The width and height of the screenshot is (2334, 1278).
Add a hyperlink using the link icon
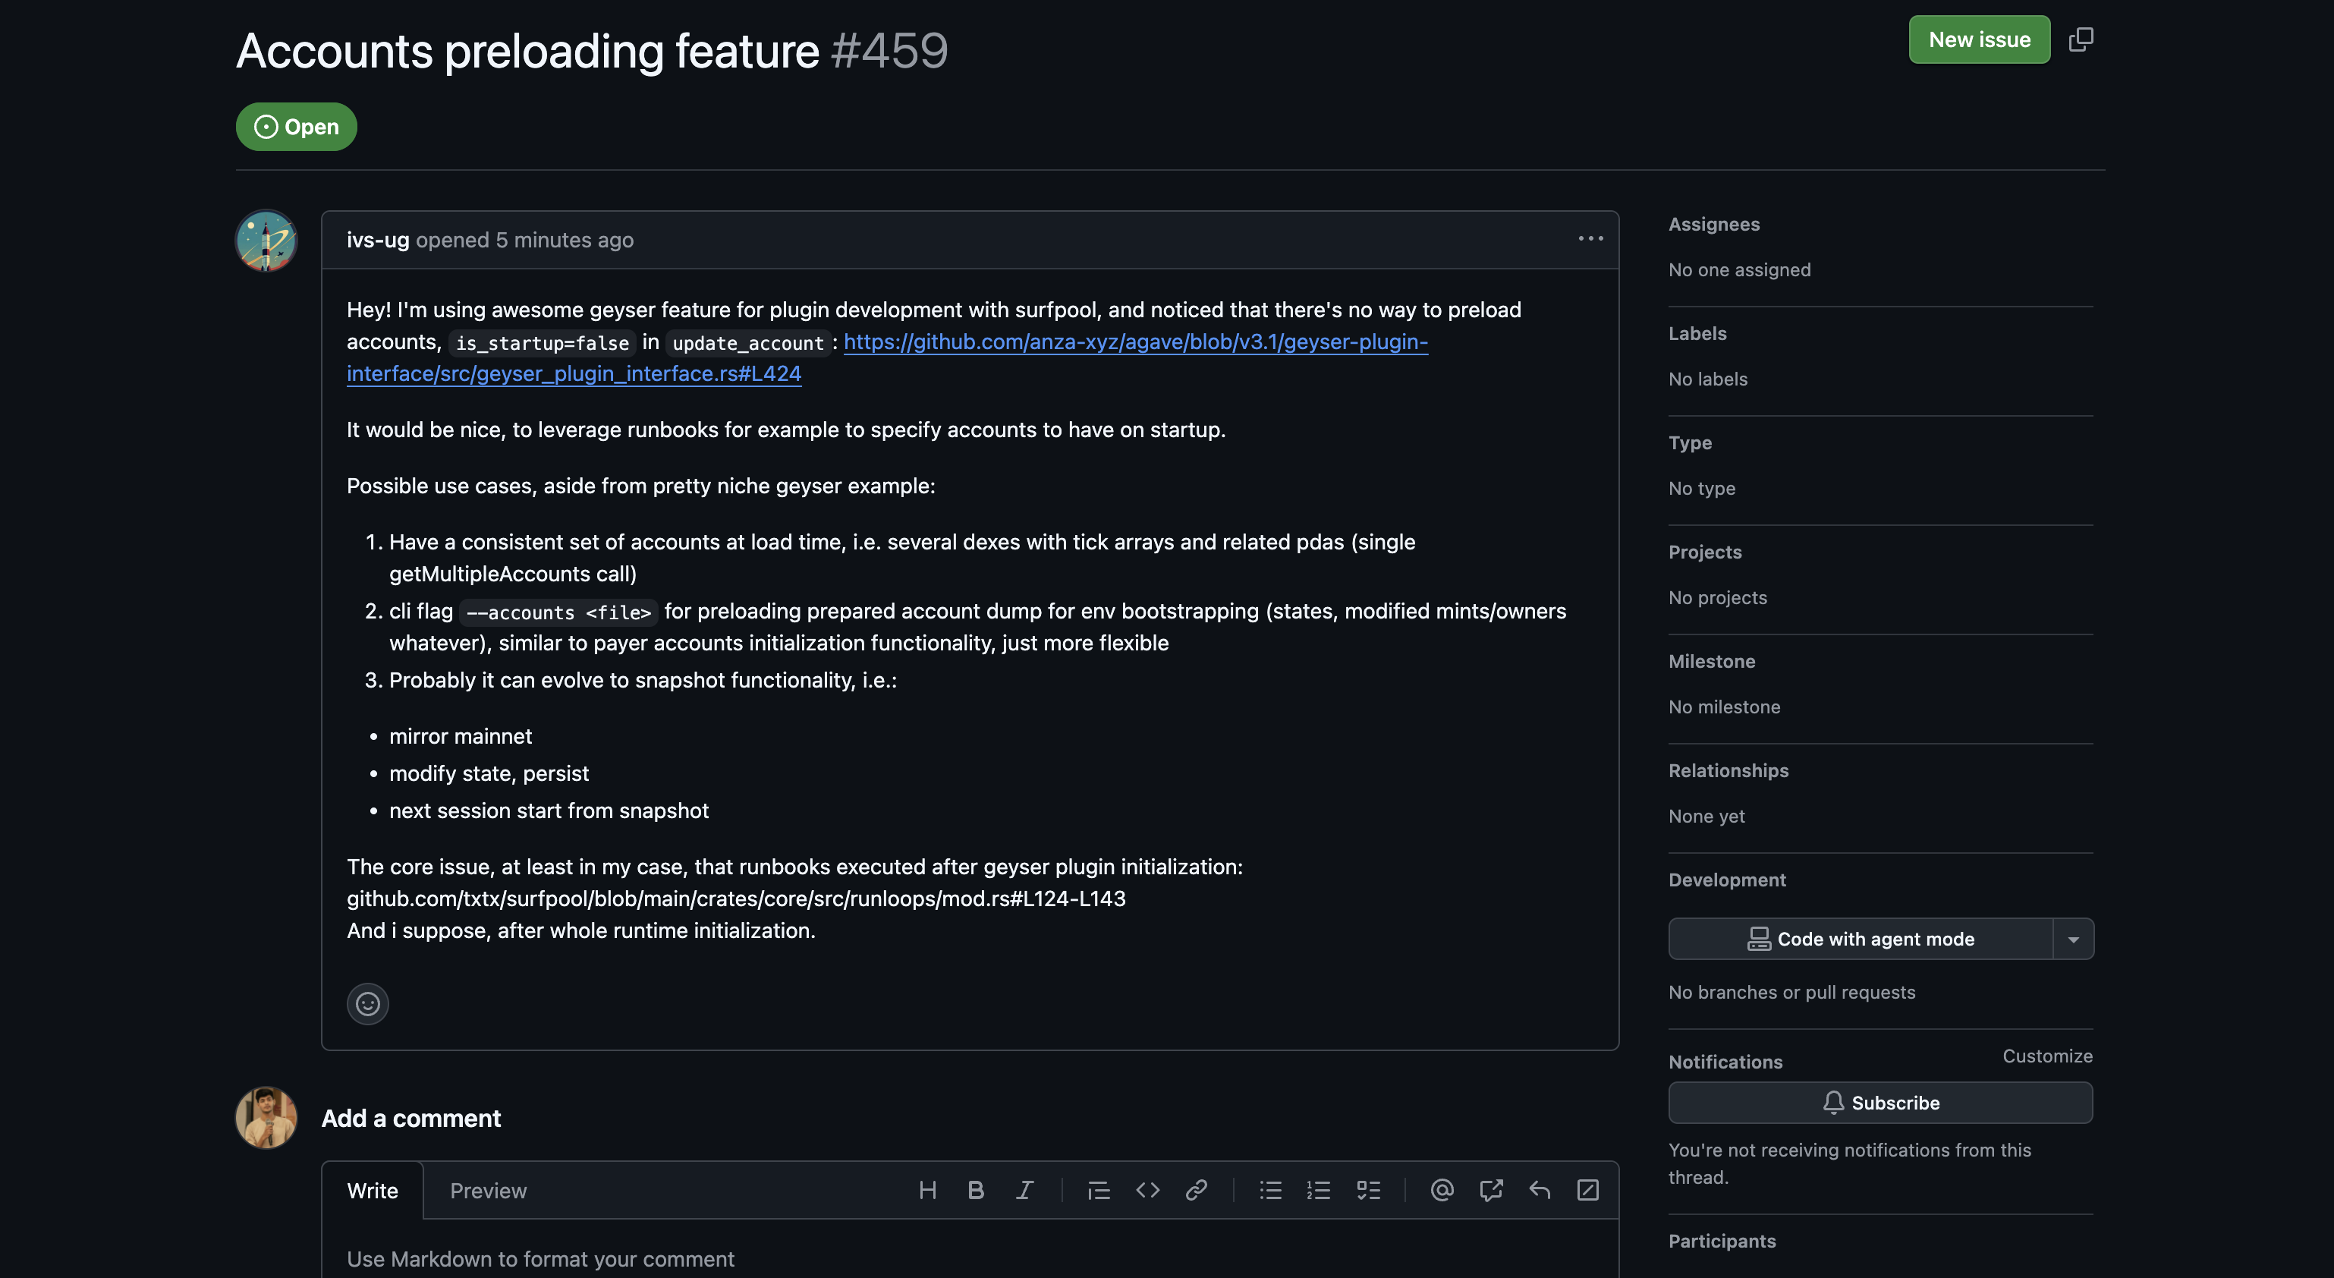coord(1197,1190)
